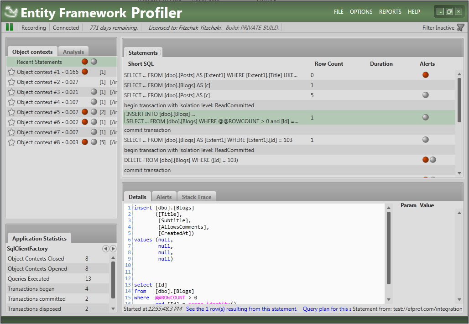Open the HELP menu

[414, 12]
